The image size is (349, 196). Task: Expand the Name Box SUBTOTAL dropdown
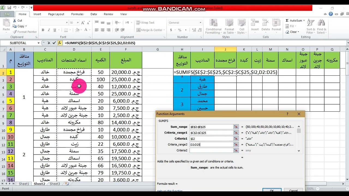38,43
